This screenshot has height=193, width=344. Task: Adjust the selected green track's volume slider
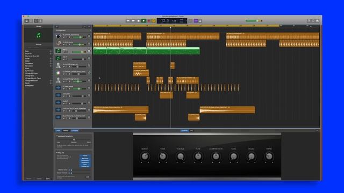click(79, 52)
